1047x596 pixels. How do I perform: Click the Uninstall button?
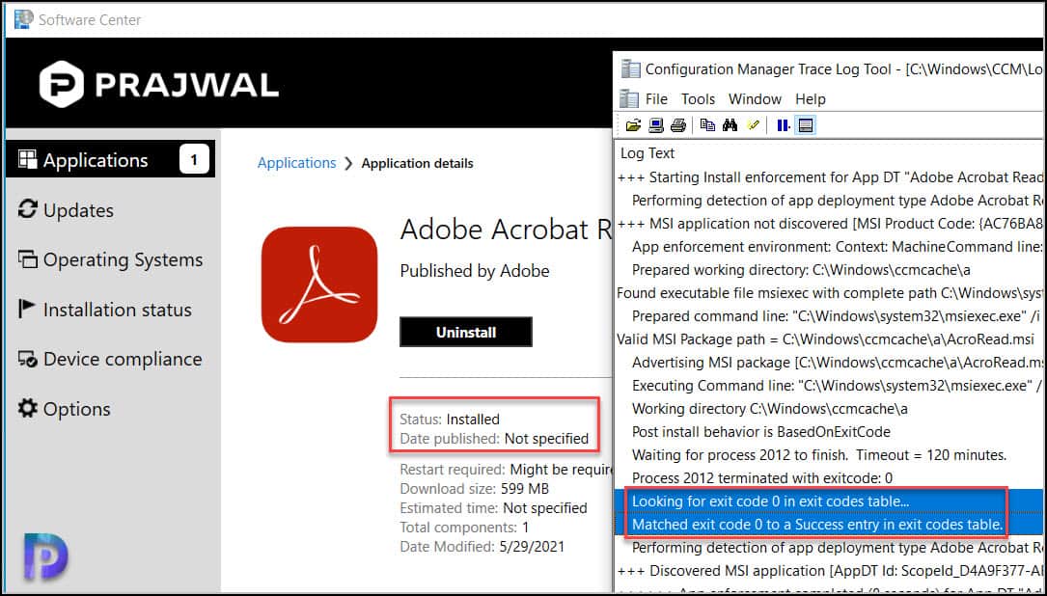pos(465,332)
